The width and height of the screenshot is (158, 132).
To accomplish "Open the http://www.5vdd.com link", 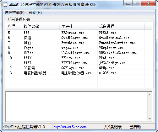I will coord(70,127).
